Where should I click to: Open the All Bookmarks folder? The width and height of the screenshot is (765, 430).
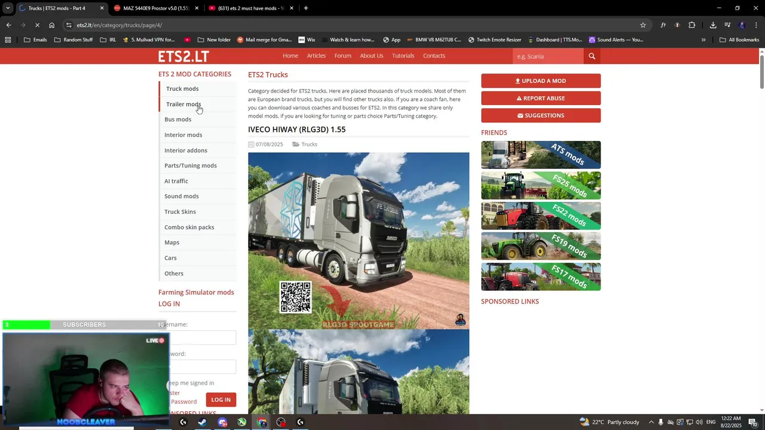(x=739, y=40)
